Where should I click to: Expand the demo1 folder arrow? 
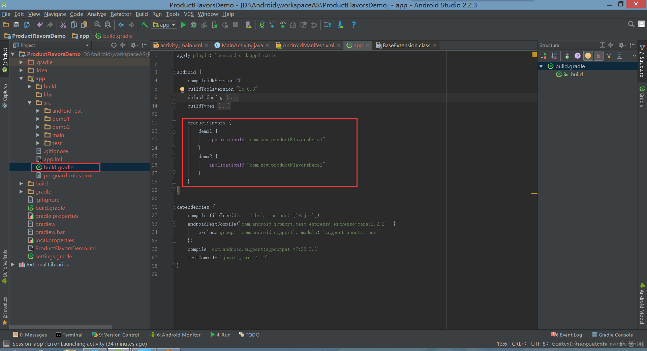coord(38,119)
